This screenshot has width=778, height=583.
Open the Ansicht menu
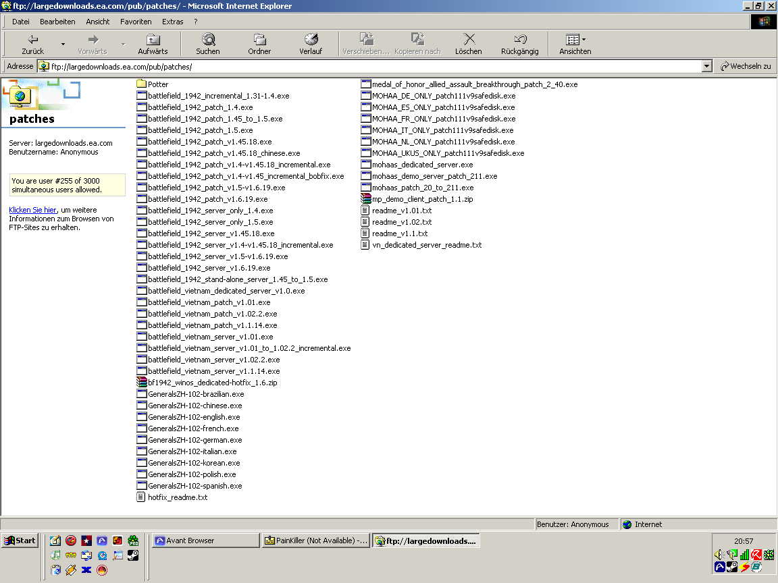point(98,22)
